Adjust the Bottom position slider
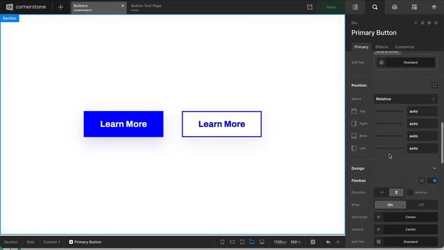 [x=388, y=136]
